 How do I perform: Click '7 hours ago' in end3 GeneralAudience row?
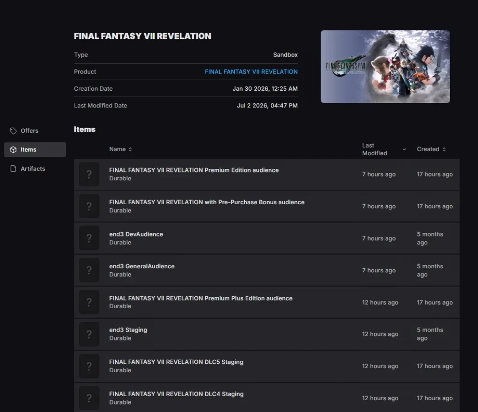pos(378,271)
